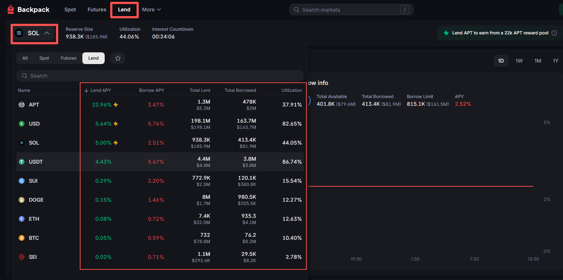Image resolution: width=563 pixels, height=280 pixels.
Task: Click the APT coin icon
Action: [x=22, y=105]
